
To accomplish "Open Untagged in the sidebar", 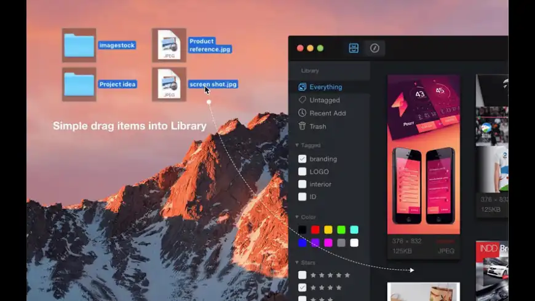I will pyautogui.click(x=325, y=100).
